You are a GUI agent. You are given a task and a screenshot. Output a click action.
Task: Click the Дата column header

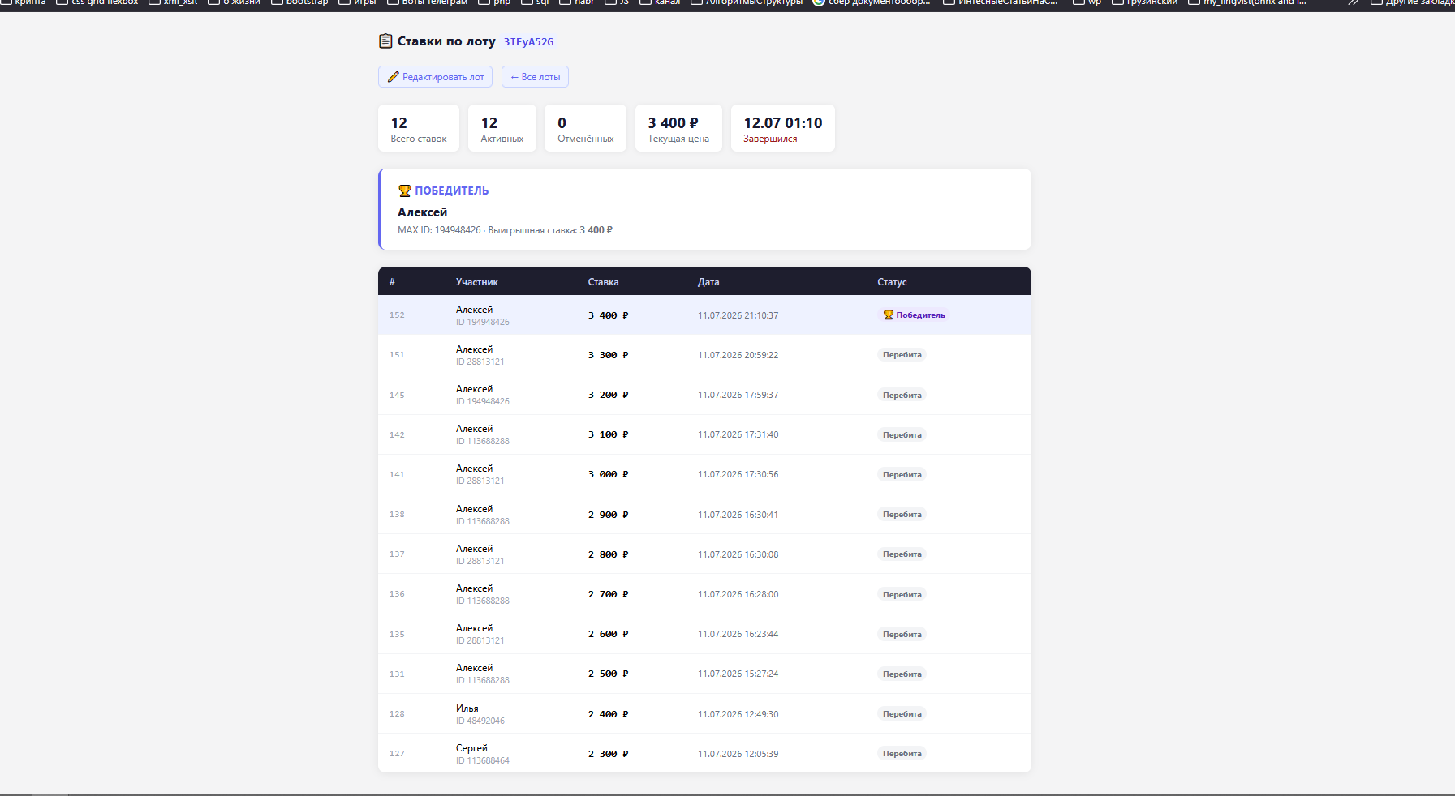(708, 282)
